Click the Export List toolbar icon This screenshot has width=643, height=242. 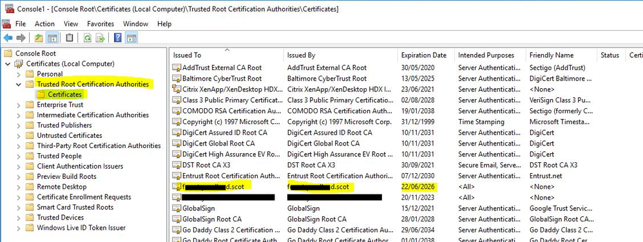[x=100, y=38]
